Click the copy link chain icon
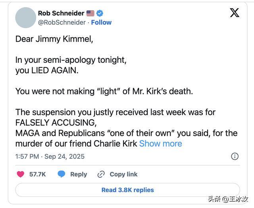254x208 pixels. (101, 174)
